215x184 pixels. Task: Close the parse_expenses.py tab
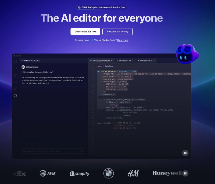pyautogui.click(x=112, y=61)
